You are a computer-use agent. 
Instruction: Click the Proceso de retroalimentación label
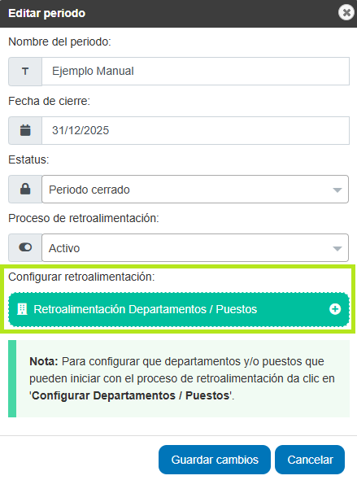point(84,218)
